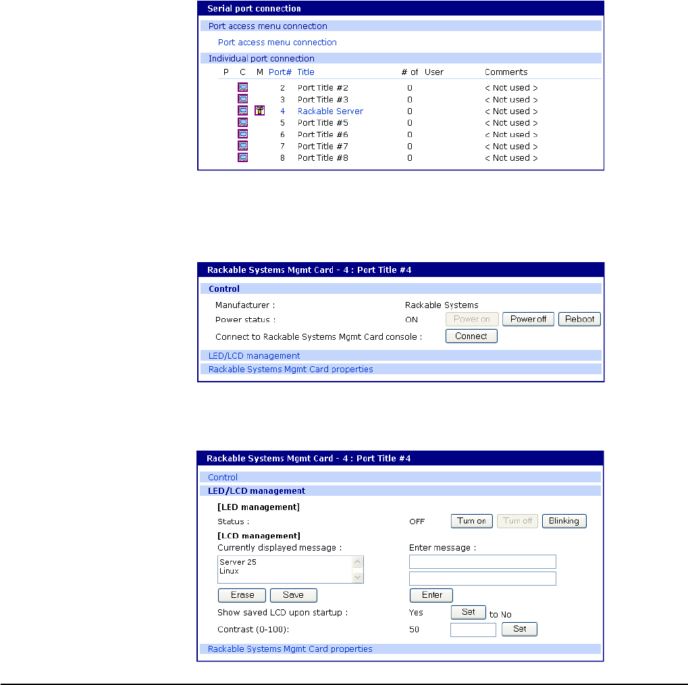Viewport: 688px width, 685px height.
Task: Click 'Rackable Systems' manufacturer value
Action: pyautogui.click(x=442, y=305)
